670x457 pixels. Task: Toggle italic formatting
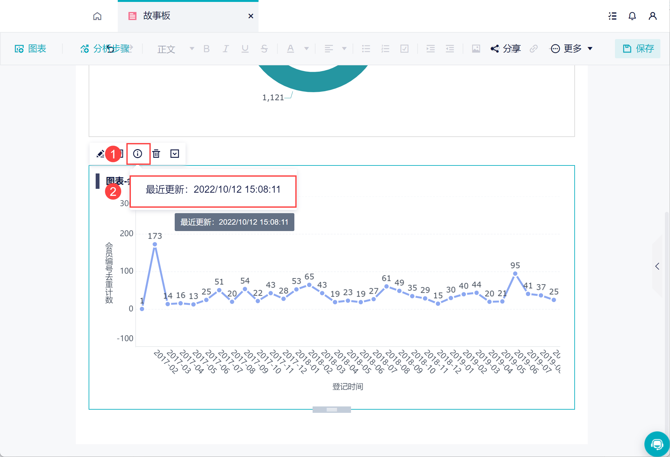pyautogui.click(x=226, y=49)
